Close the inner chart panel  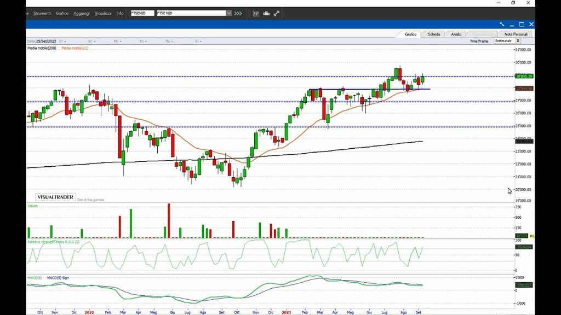coord(531,24)
